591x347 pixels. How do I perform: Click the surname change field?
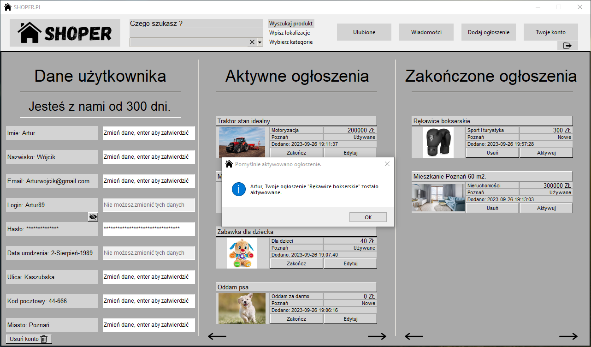pos(149,157)
